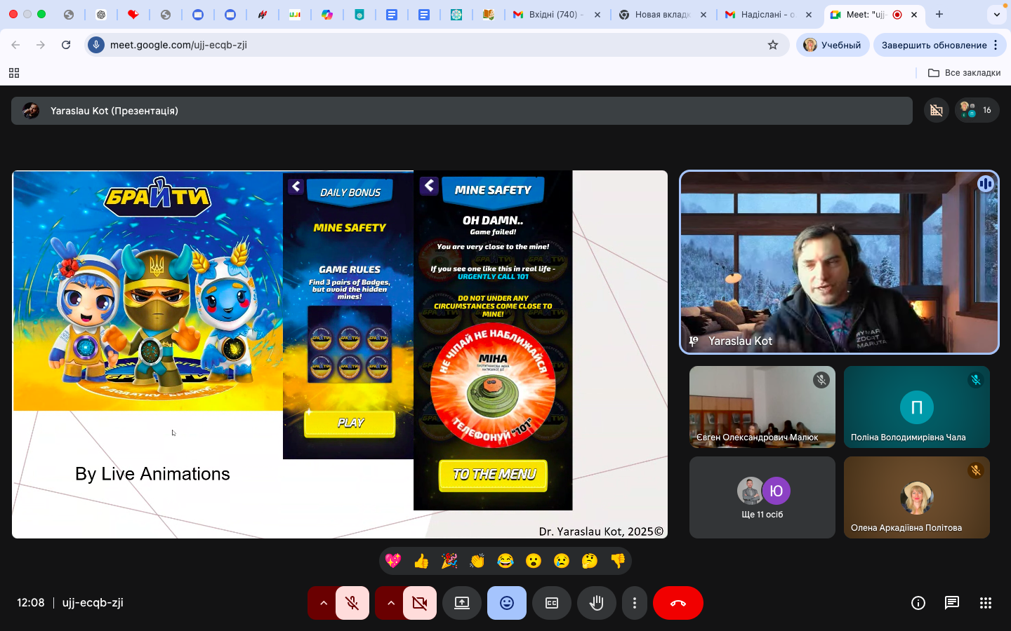Send the clapping hands reaction

(x=477, y=561)
